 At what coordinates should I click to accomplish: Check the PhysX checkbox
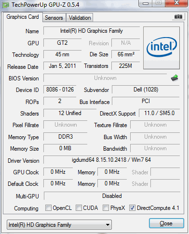(x=106, y=208)
